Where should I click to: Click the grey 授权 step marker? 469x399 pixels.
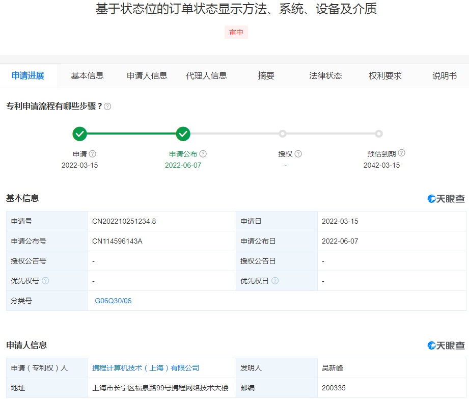coord(283,134)
